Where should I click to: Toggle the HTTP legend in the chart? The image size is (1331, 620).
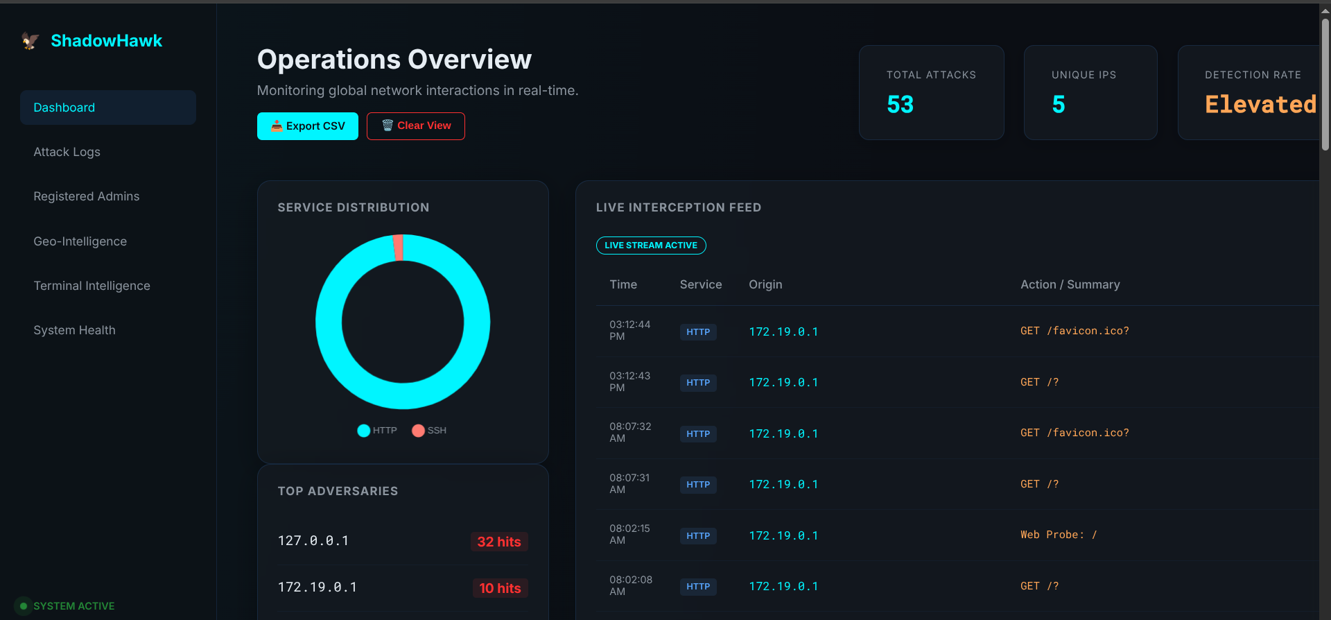tap(377, 431)
